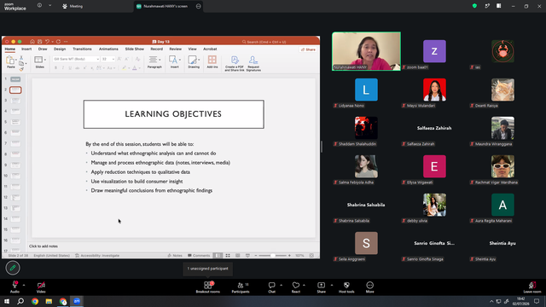Click the save icon in PowerPoint title bar
The height and width of the screenshot is (307, 546).
40,42
